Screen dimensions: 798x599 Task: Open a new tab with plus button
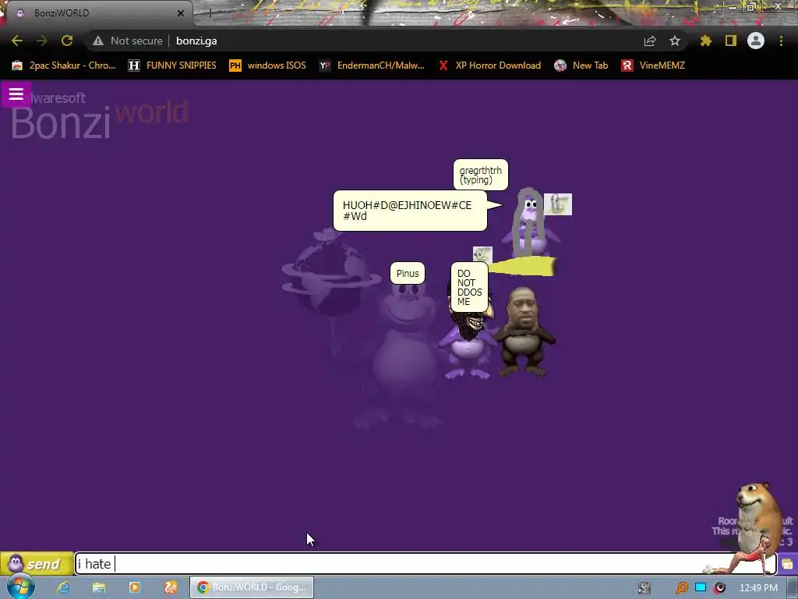[210, 13]
